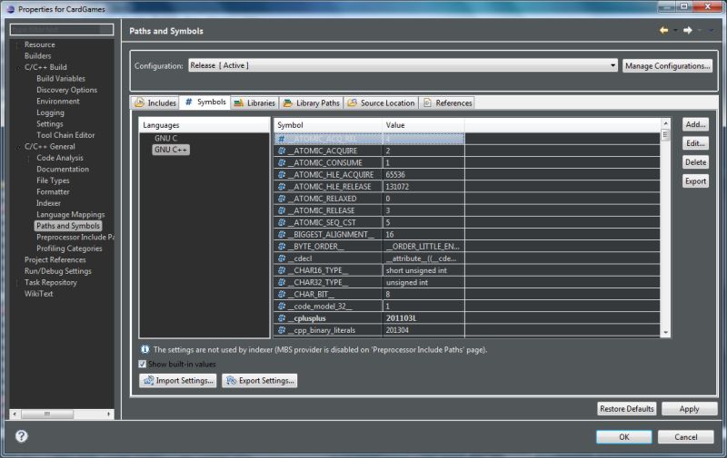The height and width of the screenshot is (458, 727).
Task: Expand the Resource tree node
Action: tap(17, 44)
